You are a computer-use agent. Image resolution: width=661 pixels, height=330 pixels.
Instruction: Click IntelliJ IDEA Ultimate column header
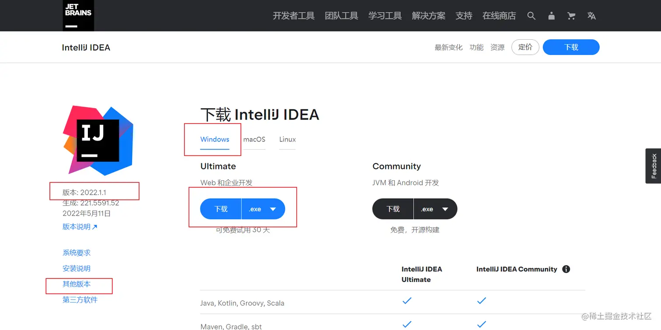tap(422, 274)
